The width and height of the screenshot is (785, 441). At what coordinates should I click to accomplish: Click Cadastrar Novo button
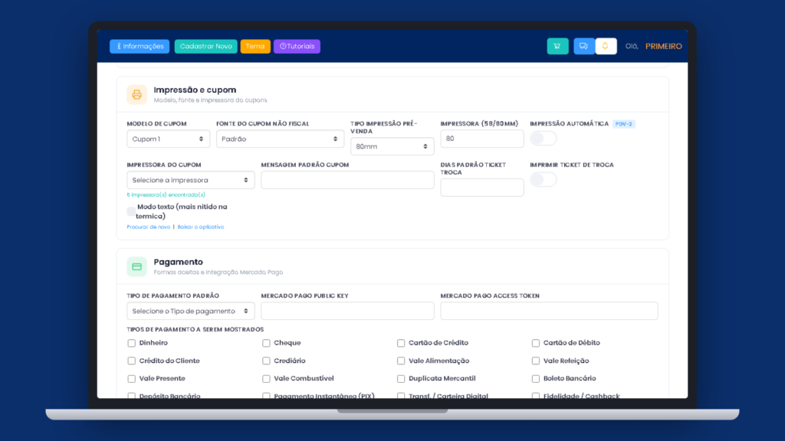pos(205,47)
